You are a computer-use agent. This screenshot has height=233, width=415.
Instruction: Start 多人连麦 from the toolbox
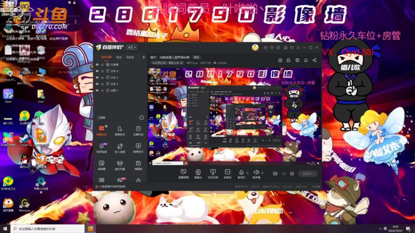pyautogui.click(x=120, y=148)
